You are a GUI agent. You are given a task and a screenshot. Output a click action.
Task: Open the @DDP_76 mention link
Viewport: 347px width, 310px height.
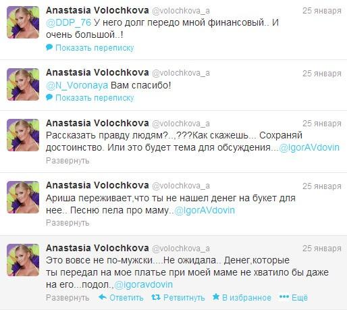click(x=68, y=22)
